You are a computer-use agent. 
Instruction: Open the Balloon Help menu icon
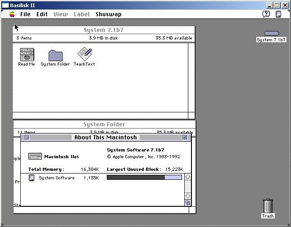coord(266,14)
